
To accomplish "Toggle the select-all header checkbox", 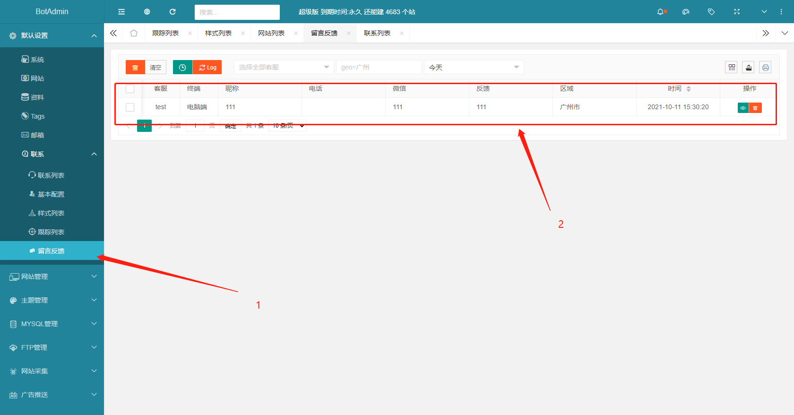I will [130, 89].
